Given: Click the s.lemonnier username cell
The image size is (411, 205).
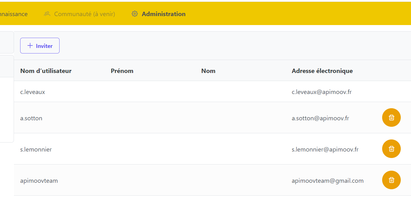Looking at the screenshot, I should (x=36, y=149).
